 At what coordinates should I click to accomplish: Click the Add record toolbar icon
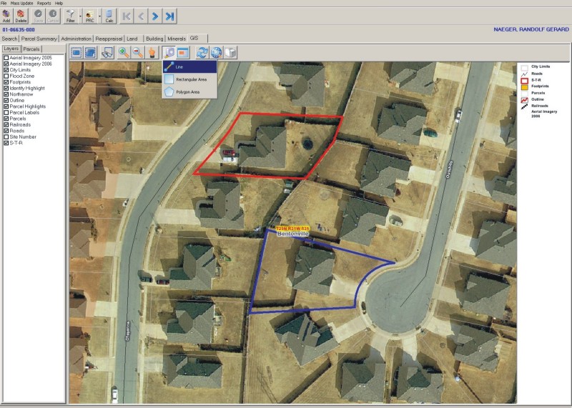tap(6, 16)
